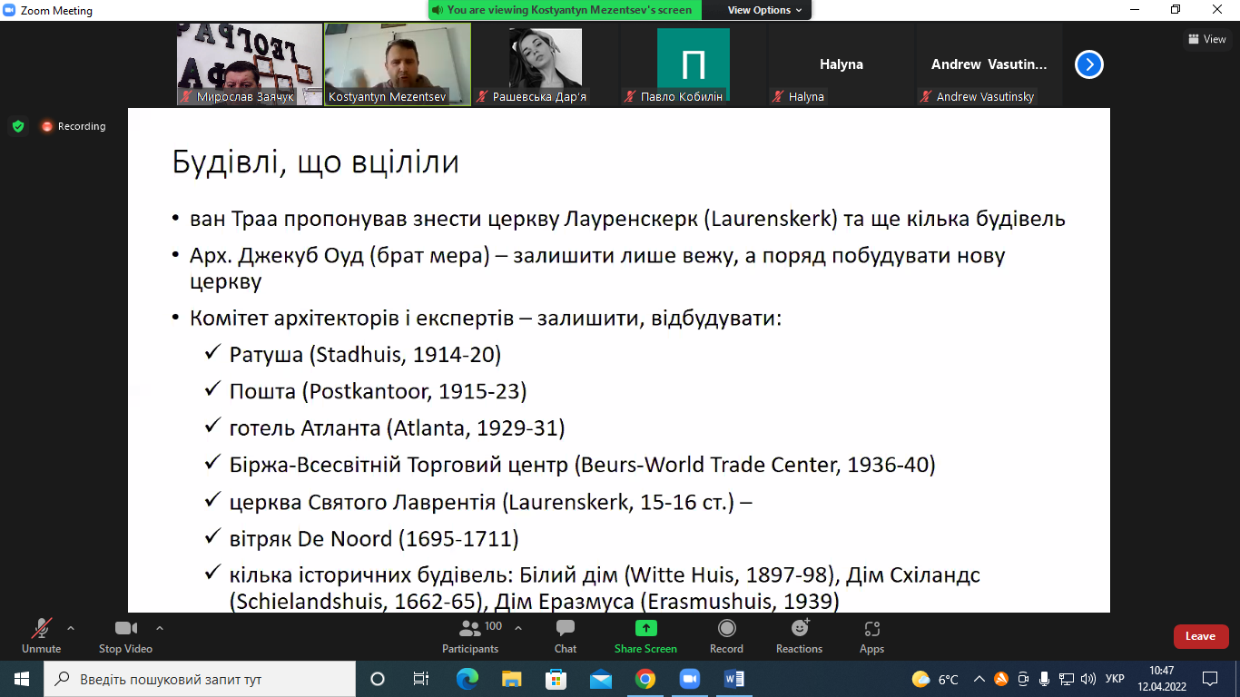Select Рашевська Дар'я participant thumbnail
The width and height of the screenshot is (1240, 697).
point(546,64)
